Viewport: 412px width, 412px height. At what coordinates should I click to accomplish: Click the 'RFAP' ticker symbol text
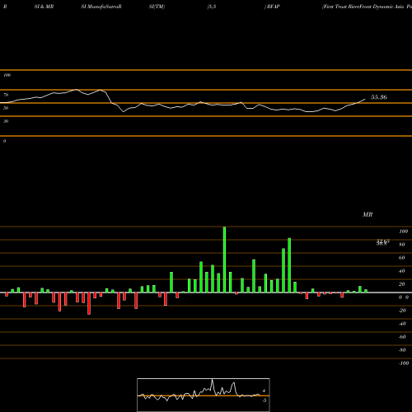pyautogui.click(x=274, y=7)
